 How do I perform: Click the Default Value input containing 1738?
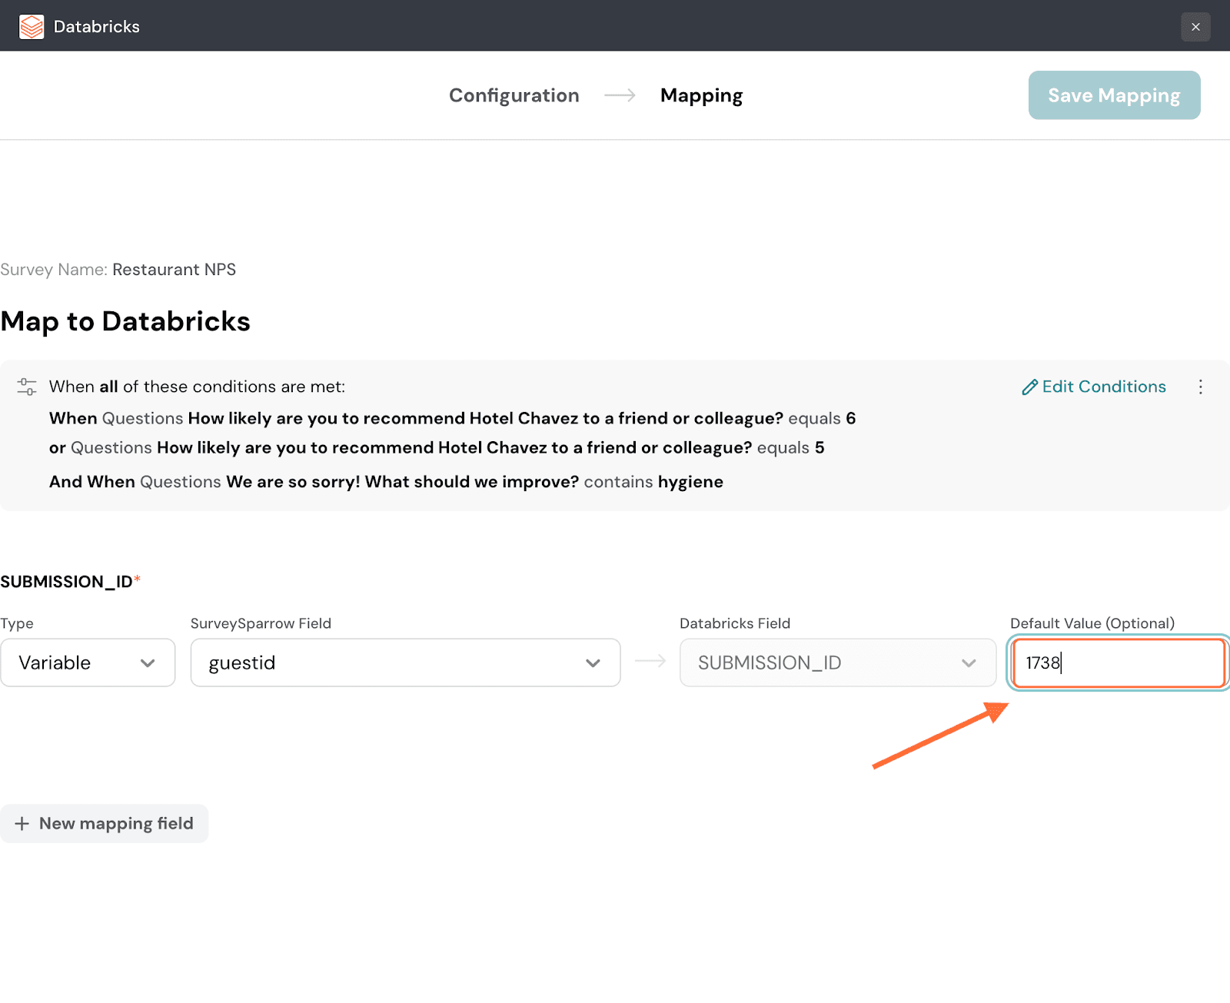click(x=1119, y=663)
